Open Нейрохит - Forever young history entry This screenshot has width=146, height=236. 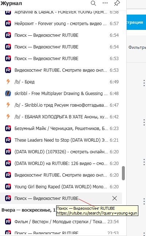tap(61, 23)
